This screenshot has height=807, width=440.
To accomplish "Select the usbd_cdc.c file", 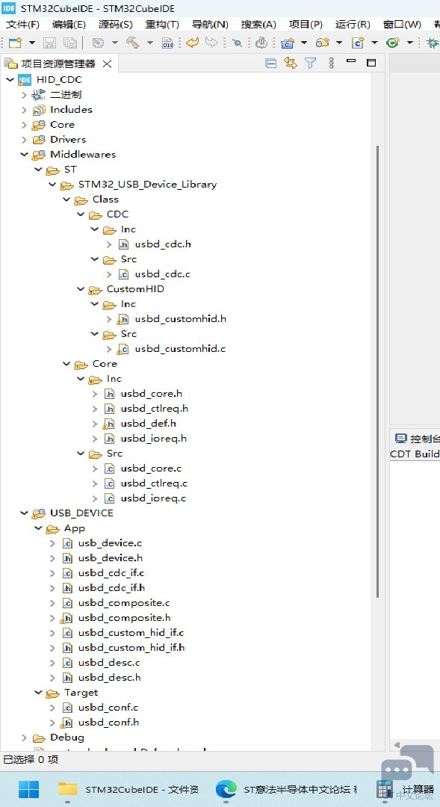I will pyautogui.click(x=163, y=273).
